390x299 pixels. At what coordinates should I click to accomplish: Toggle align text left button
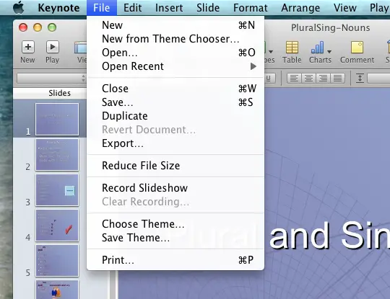(x=294, y=79)
